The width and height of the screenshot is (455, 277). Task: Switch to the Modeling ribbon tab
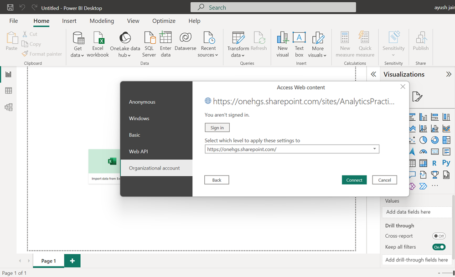[102, 21]
